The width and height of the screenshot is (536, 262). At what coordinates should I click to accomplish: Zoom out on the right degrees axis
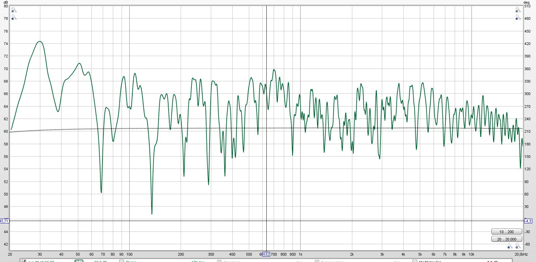(x=518, y=17)
